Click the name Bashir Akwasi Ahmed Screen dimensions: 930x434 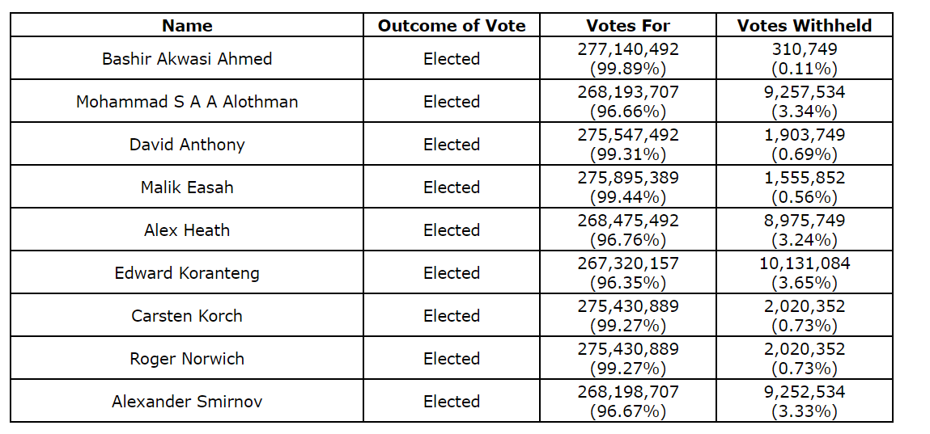click(187, 58)
